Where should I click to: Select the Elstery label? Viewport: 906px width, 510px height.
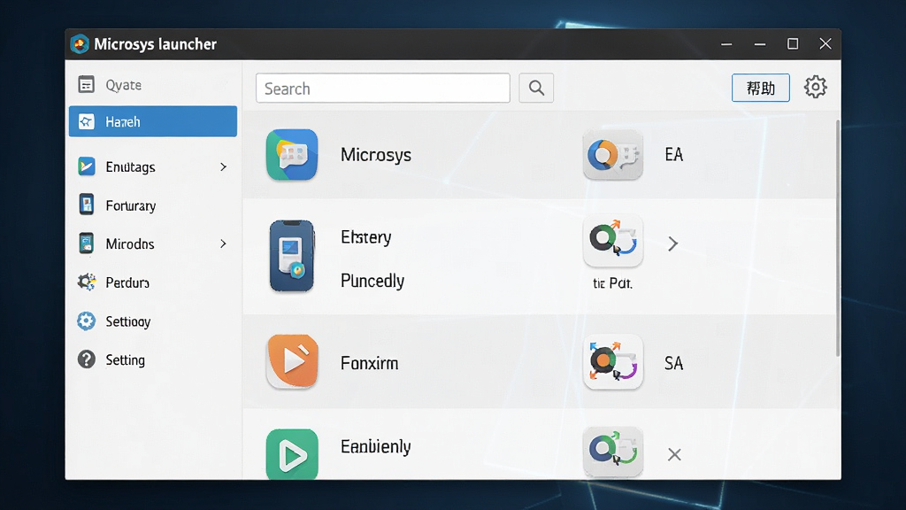point(365,237)
